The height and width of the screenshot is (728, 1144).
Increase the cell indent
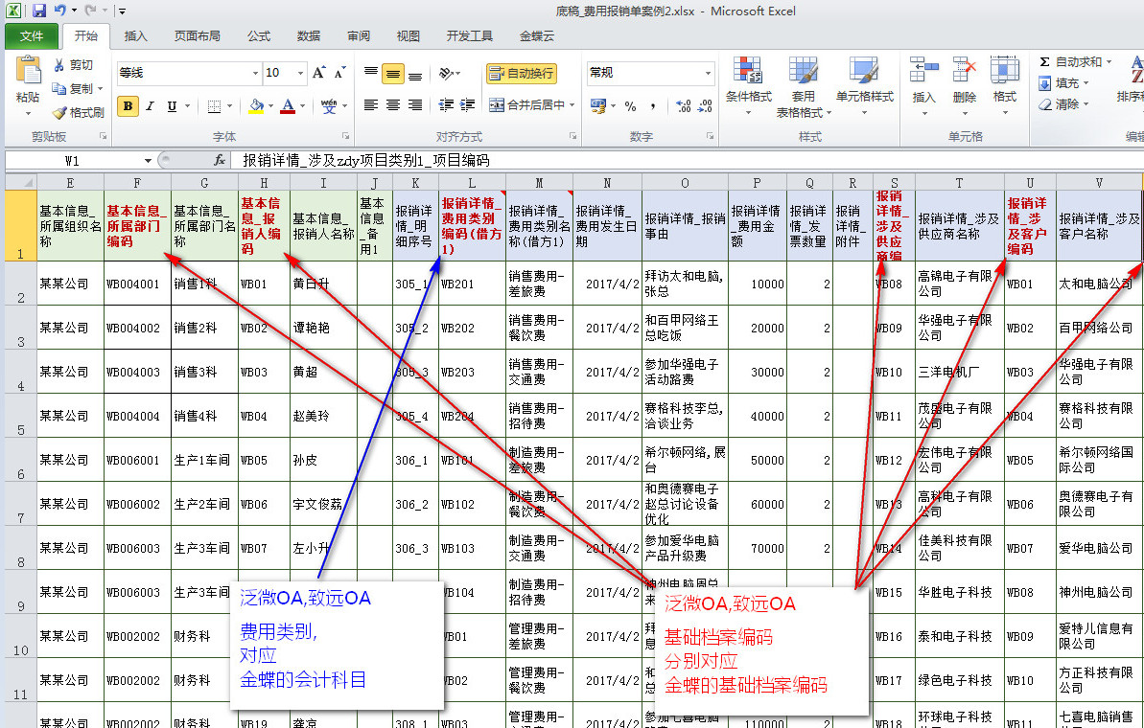(x=468, y=105)
